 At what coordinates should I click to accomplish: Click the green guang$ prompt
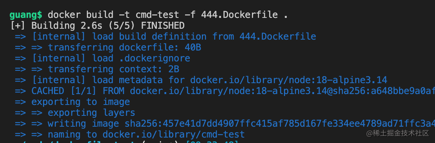pyautogui.click(x=26, y=15)
